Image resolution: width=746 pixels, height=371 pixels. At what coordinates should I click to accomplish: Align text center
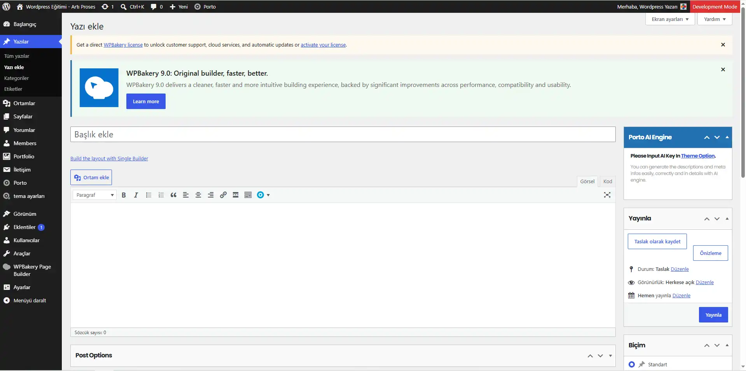click(198, 195)
